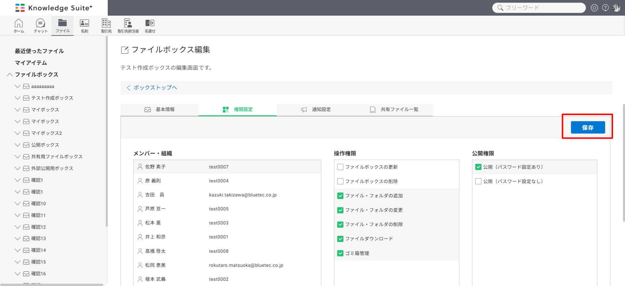
Task: Expand the テスト作成ボックス chevron
Action: pos(18,98)
